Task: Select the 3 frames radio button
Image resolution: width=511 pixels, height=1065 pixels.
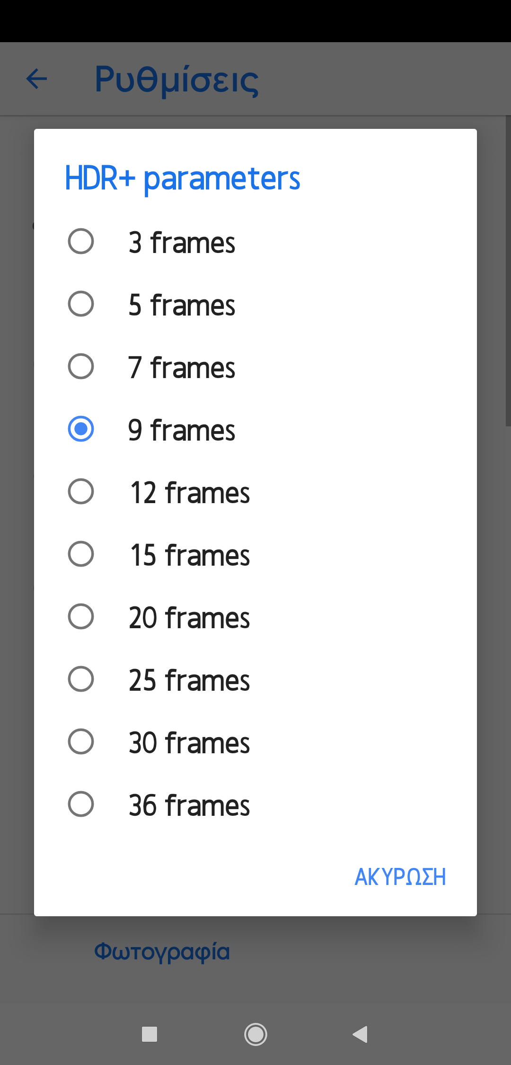Action: click(x=81, y=242)
